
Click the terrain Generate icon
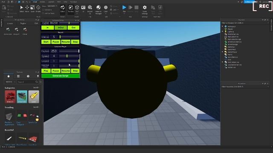click(8, 29)
